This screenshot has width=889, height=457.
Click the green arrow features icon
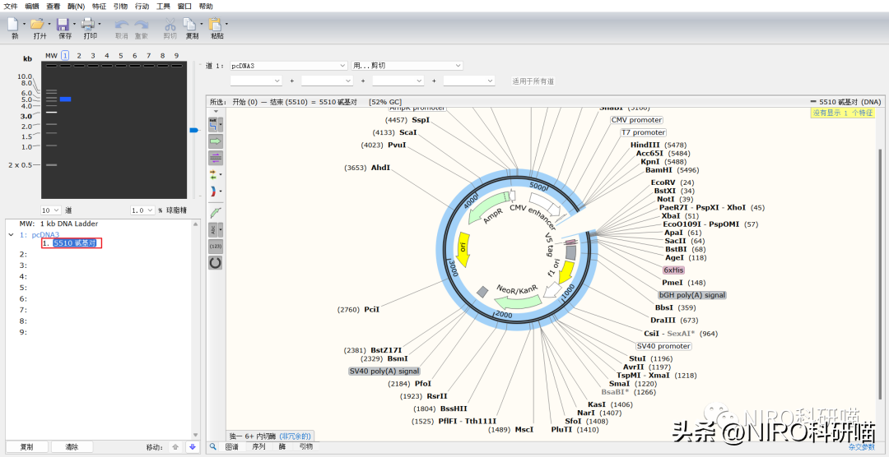[216, 141]
